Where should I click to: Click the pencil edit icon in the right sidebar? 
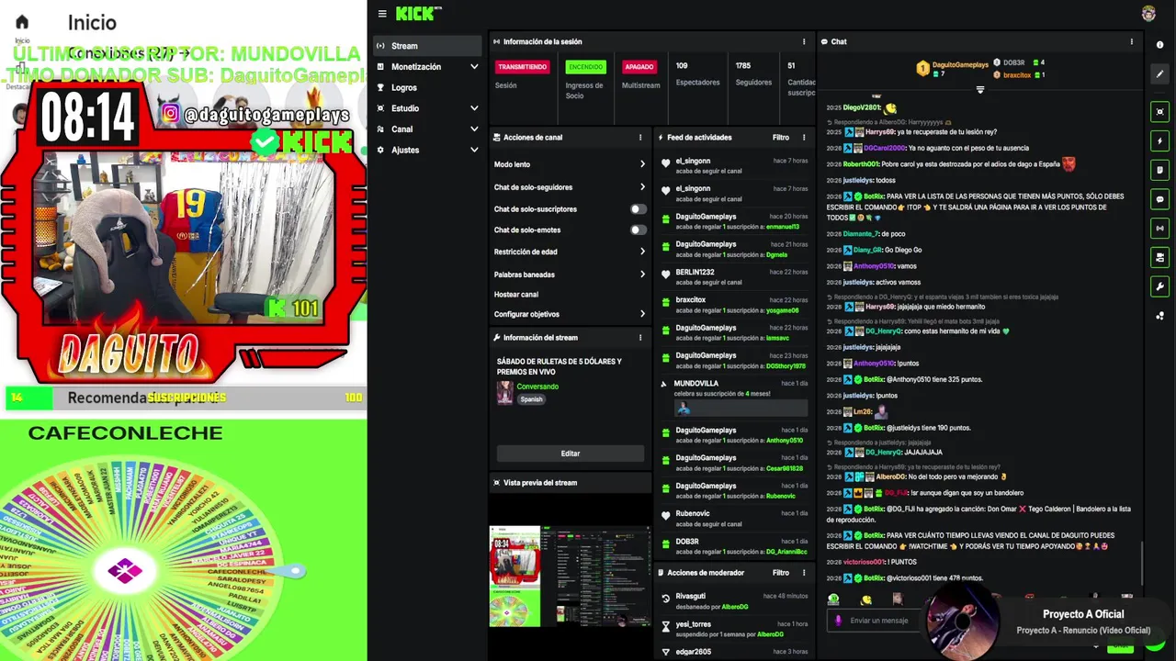(x=1159, y=74)
